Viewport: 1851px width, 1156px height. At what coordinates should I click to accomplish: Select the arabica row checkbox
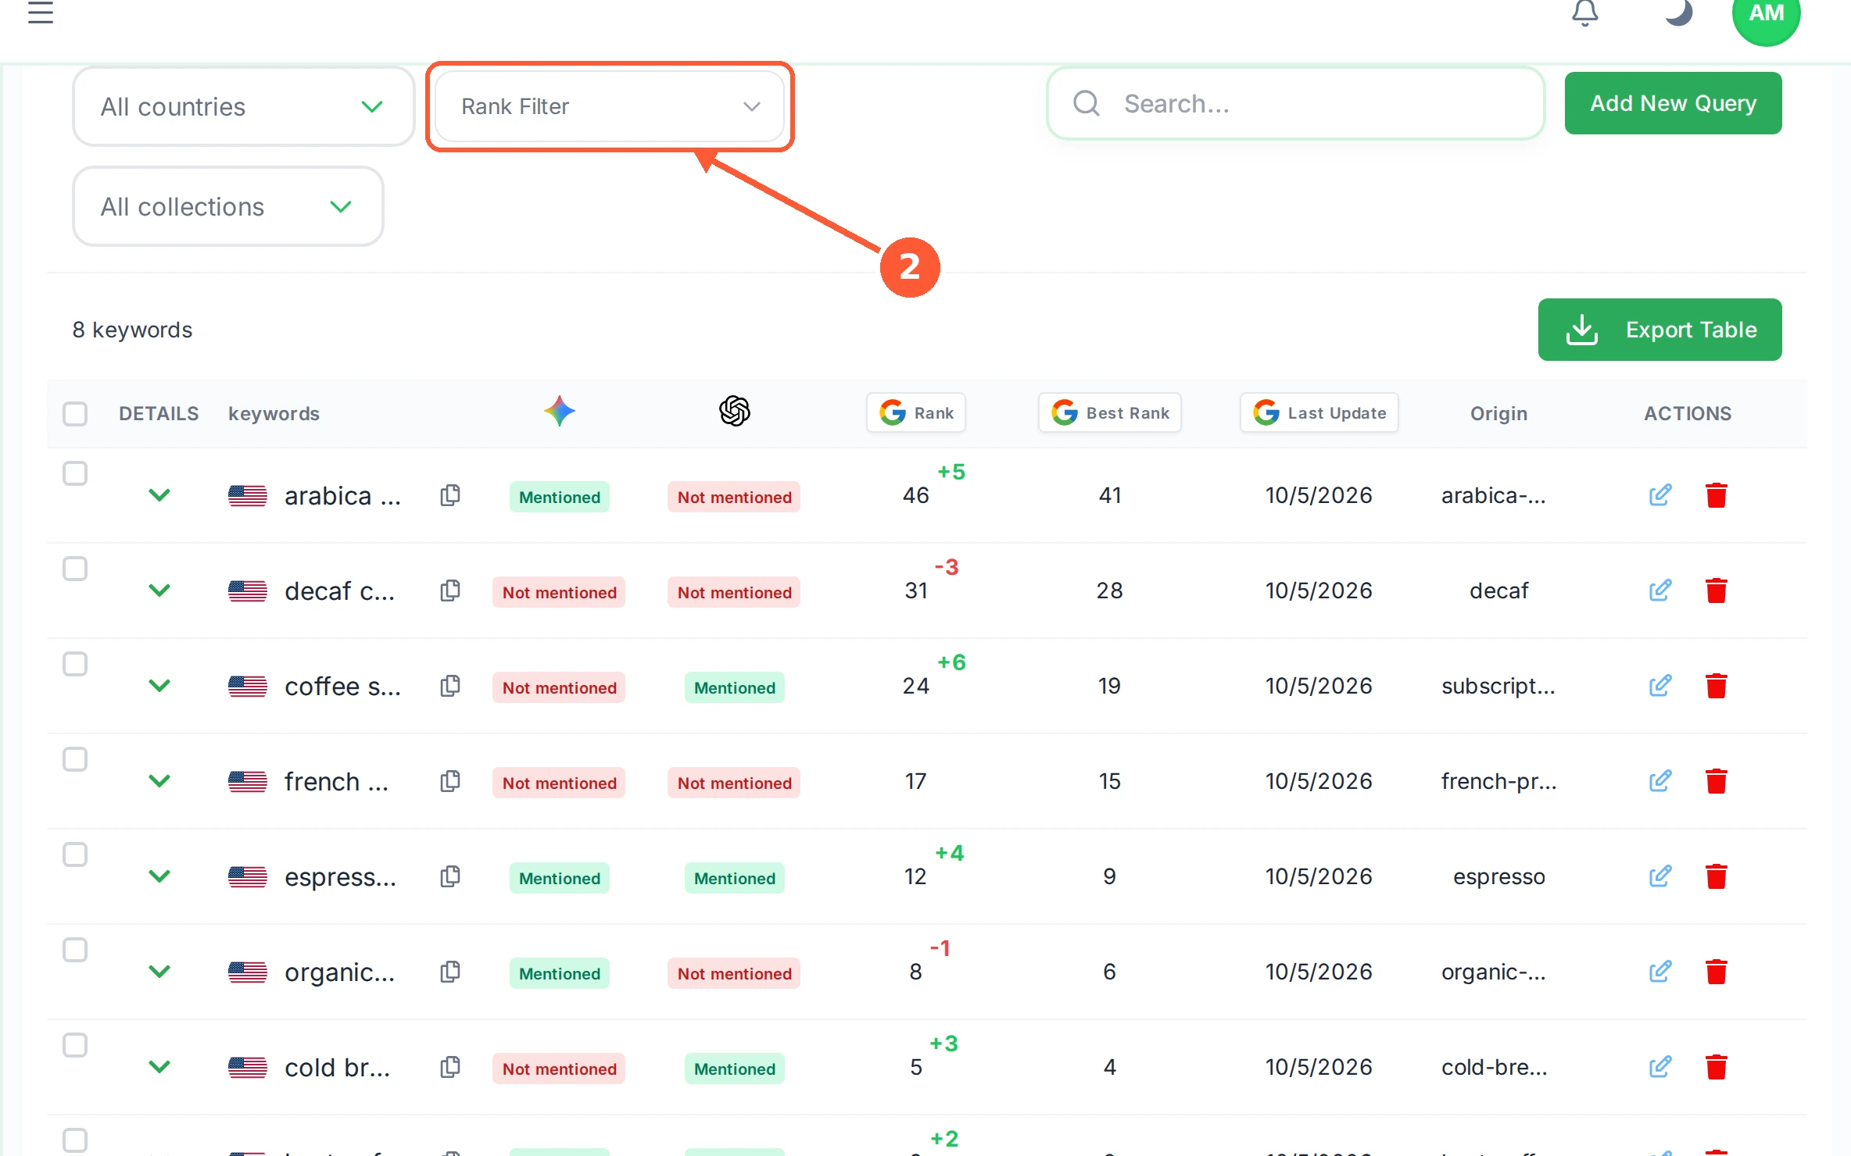75,473
